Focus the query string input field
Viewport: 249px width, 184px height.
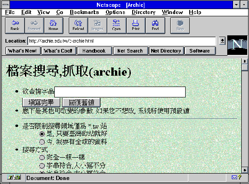[x=120, y=92]
